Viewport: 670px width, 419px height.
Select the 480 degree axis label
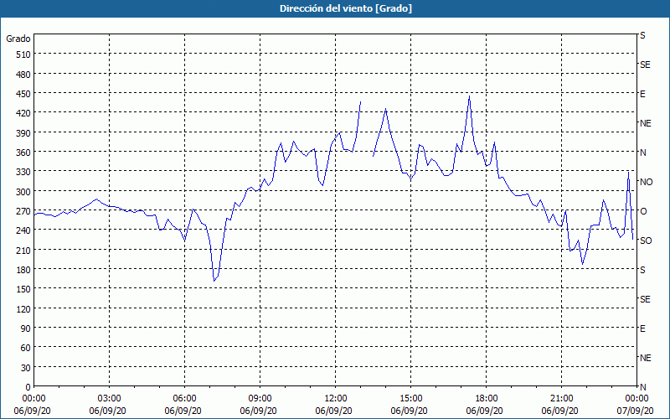[23, 75]
